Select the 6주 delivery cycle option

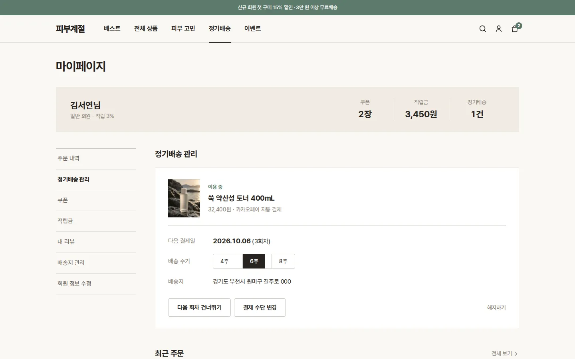[254, 261]
